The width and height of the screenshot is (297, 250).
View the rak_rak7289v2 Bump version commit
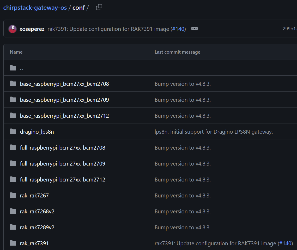(183, 228)
